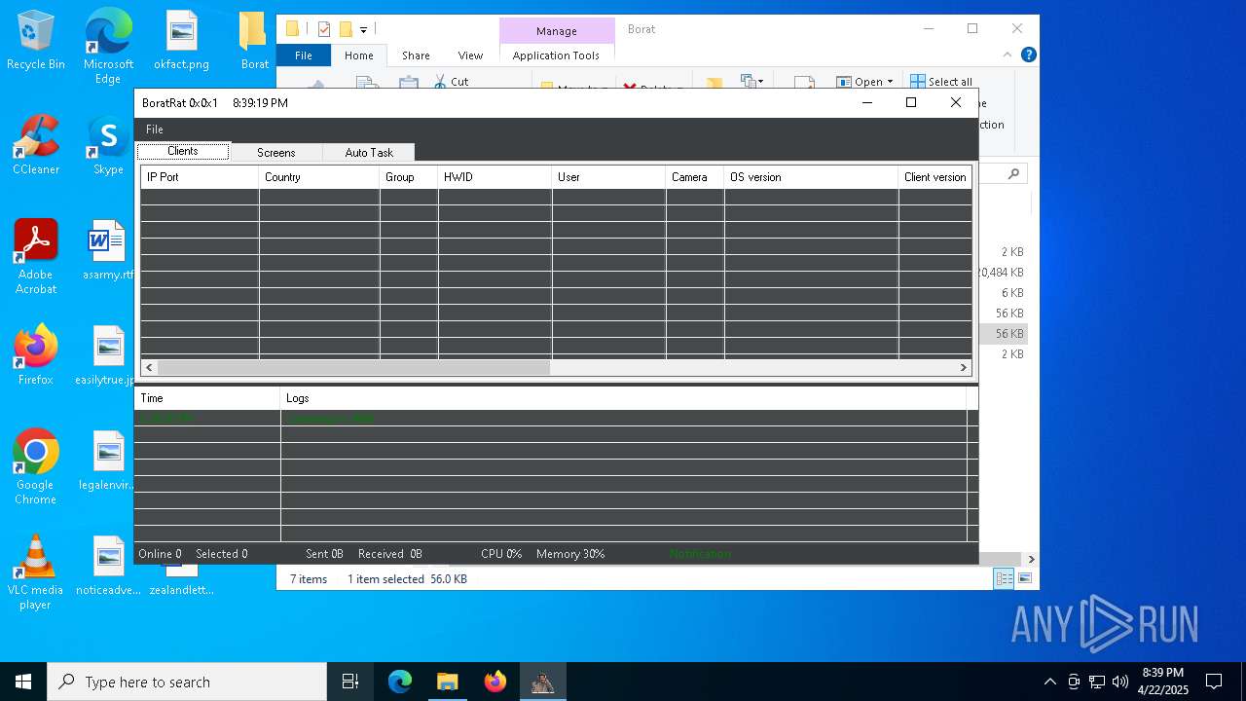Click the New folder quick access icon
1246x701 pixels.
coord(346,29)
